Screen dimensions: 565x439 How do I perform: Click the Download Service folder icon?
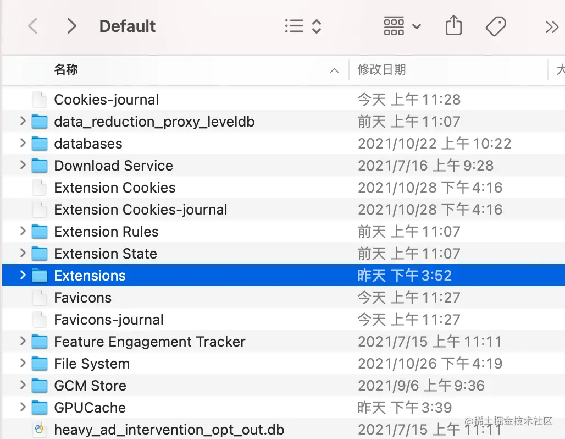(40, 166)
